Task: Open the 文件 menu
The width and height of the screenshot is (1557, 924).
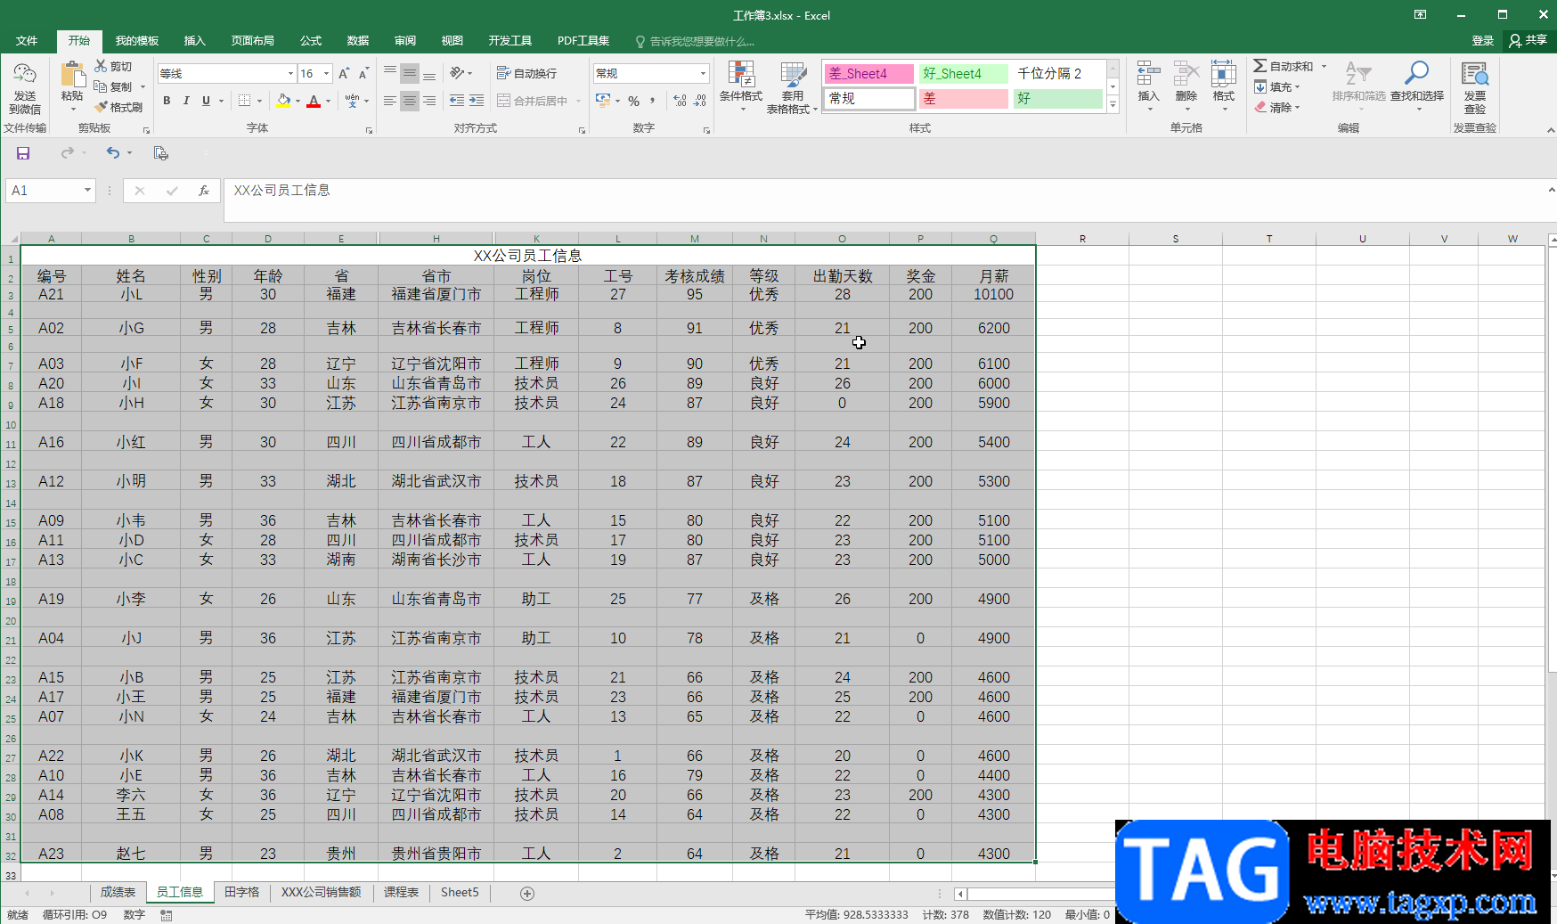Action: click(x=27, y=41)
